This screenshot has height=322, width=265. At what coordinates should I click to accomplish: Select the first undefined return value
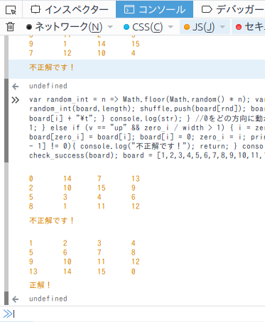[x=48, y=86]
